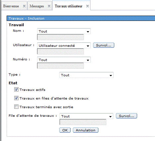Screen dimensions: 155x141
Task: Open the Numéro dropdown list
Action: click(64, 60)
